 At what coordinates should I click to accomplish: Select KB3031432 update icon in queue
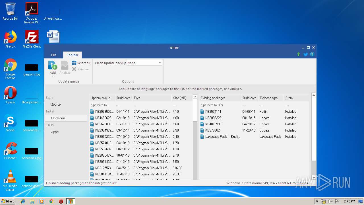(92, 162)
